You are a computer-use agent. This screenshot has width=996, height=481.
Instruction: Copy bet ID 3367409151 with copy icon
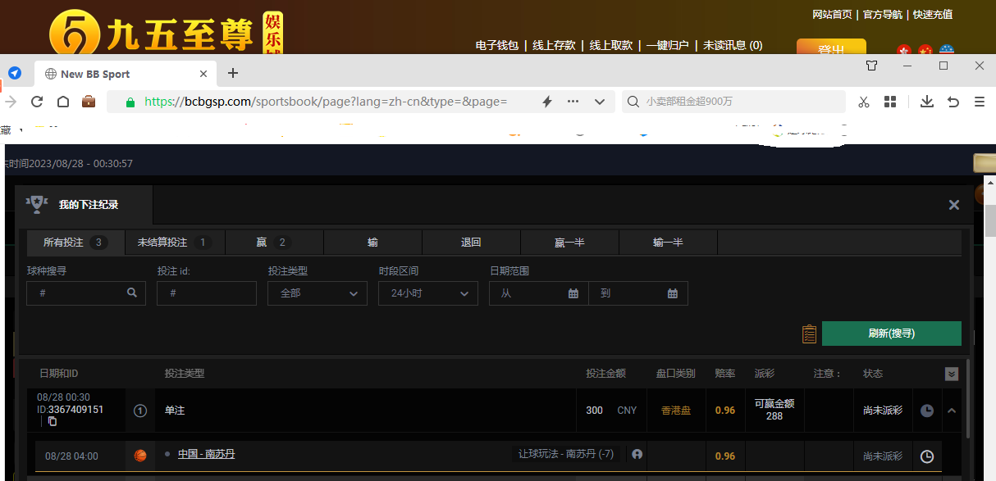coord(53,421)
